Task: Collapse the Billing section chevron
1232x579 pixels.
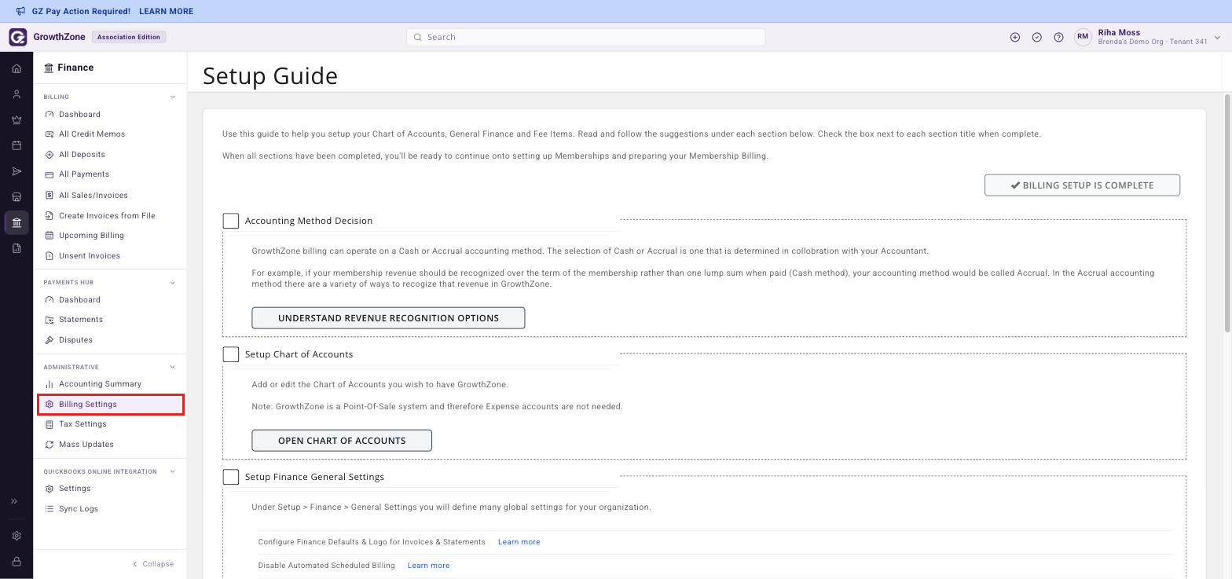Action: pos(173,97)
